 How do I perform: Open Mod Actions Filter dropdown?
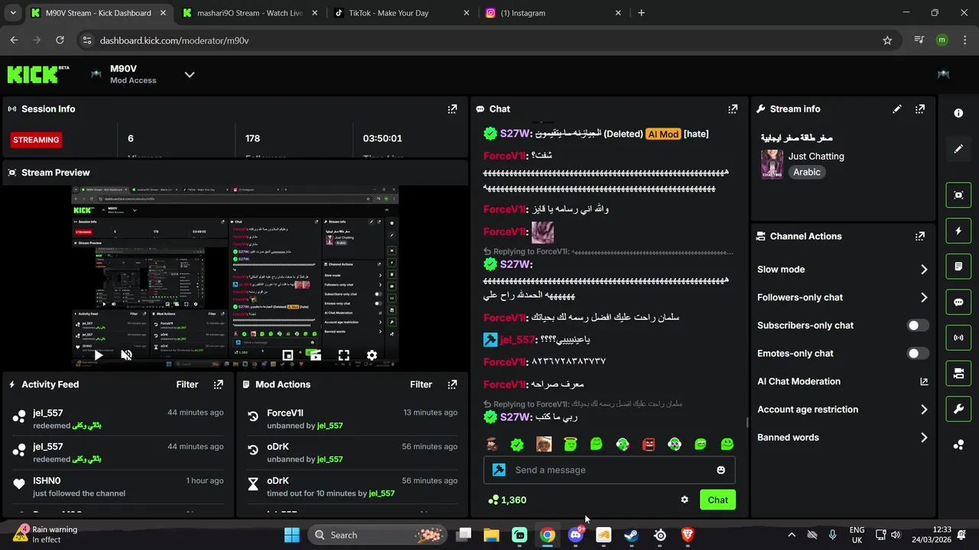[421, 384]
